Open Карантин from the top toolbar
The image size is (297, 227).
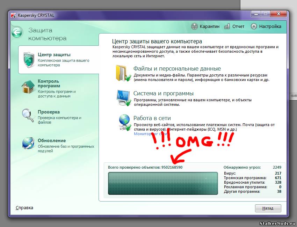pyautogui.click(x=205, y=27)
